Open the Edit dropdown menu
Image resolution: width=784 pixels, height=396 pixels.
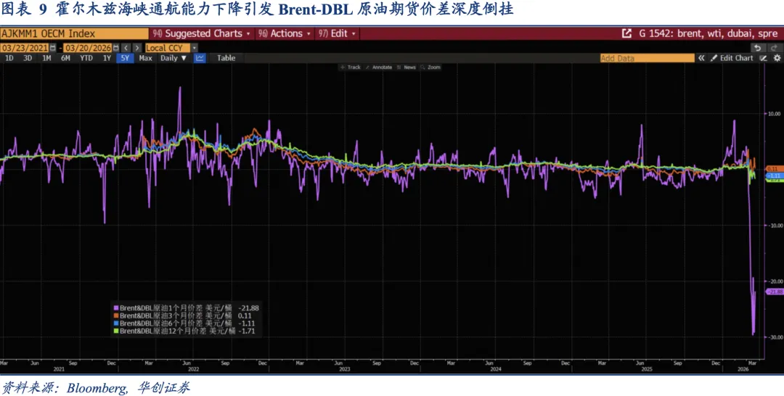click(337, 33)
